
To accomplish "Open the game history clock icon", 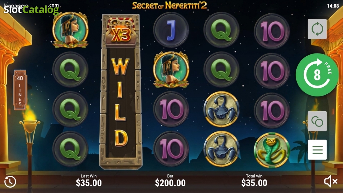I will coord(10,182).
